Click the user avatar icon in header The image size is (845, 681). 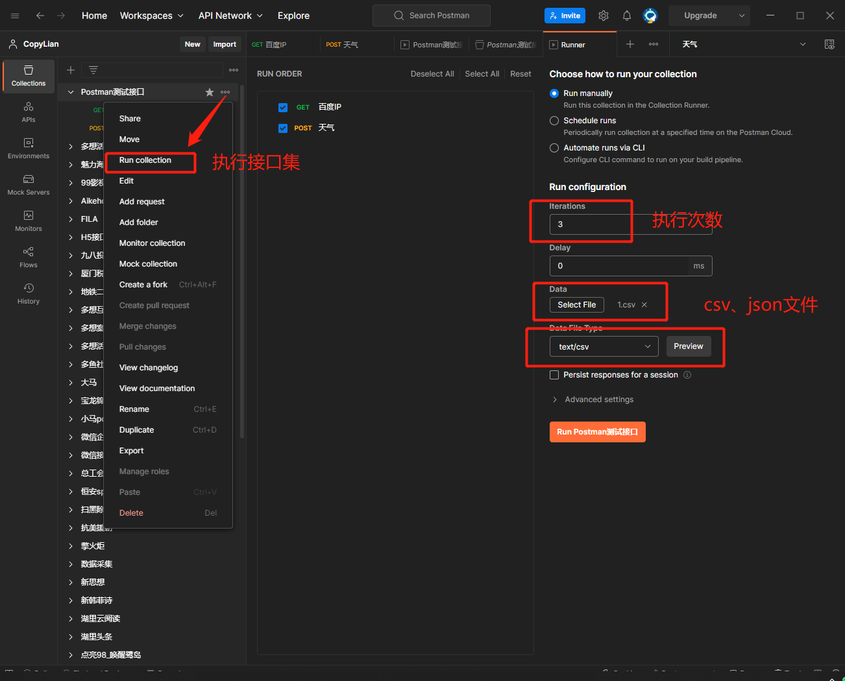[650, 16]
